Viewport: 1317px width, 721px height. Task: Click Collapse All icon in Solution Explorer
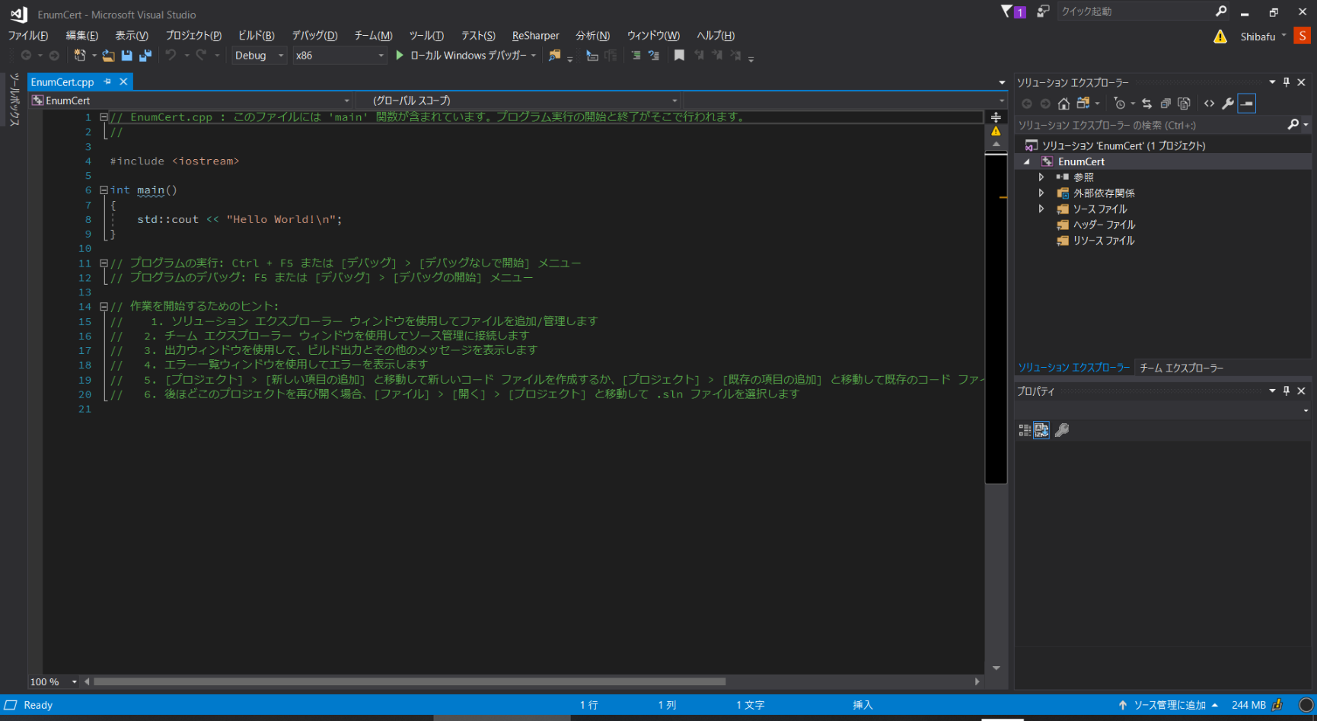click(1166, 104)
